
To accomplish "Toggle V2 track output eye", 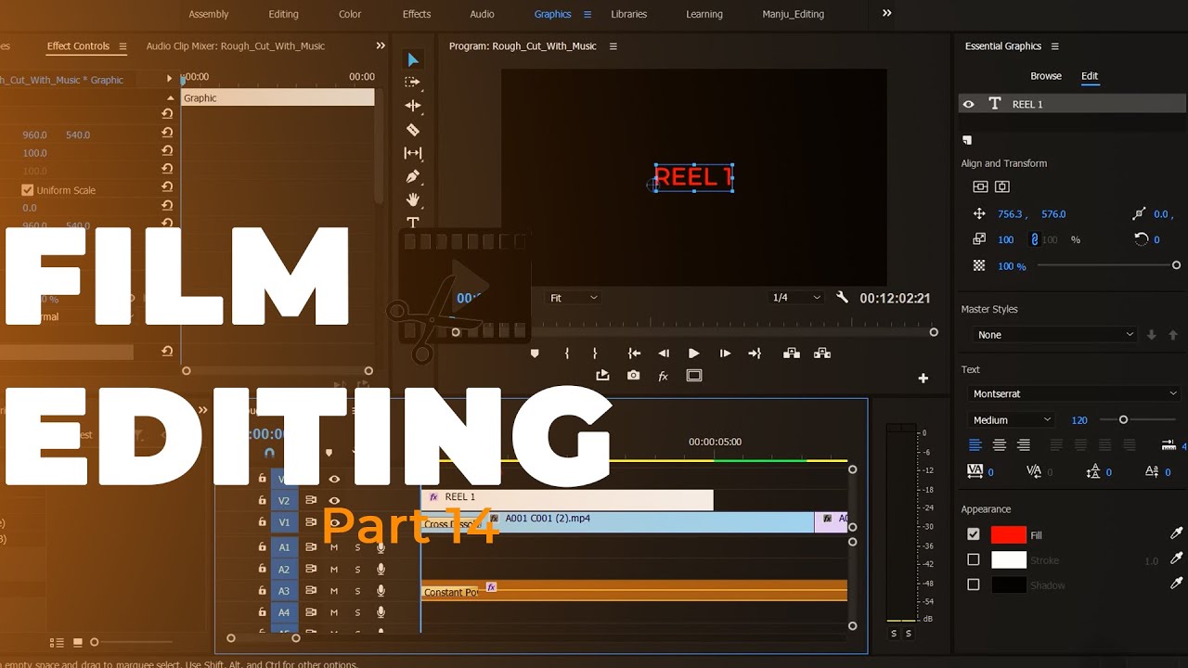I will 334,501.
